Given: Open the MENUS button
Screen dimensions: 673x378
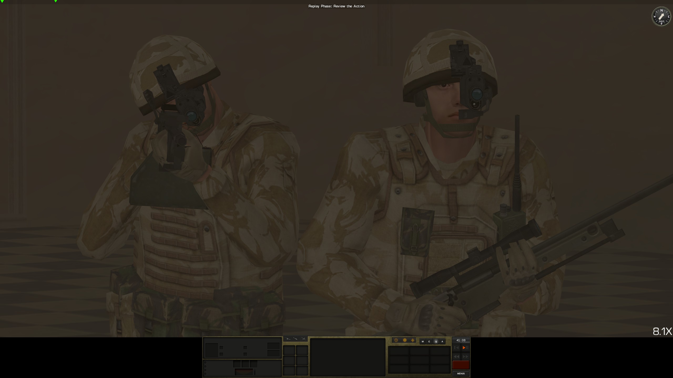Looking at the screenshot, I should tap(461, 374).
